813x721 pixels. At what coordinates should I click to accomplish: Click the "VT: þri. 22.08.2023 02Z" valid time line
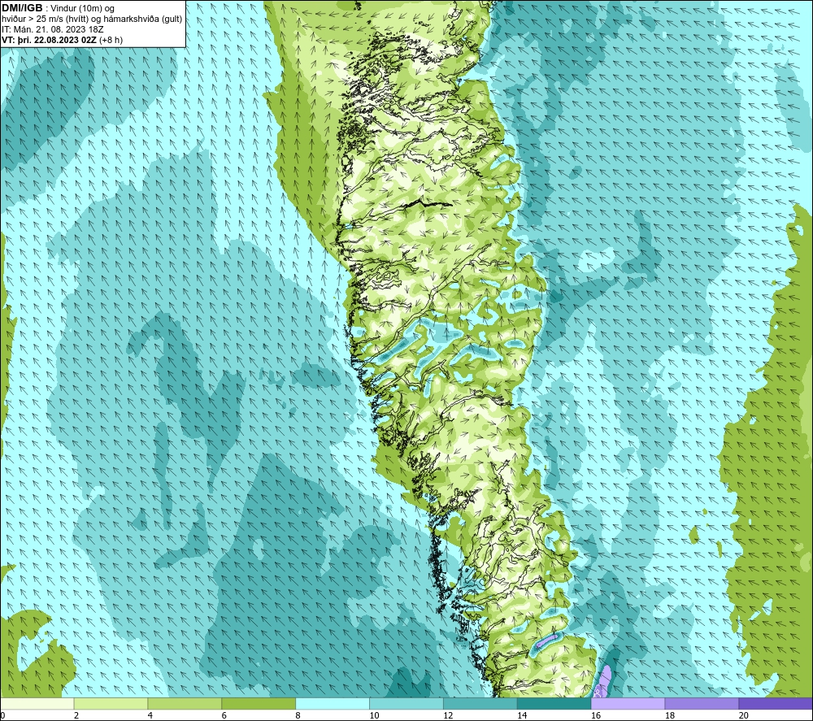pos(50,40)
